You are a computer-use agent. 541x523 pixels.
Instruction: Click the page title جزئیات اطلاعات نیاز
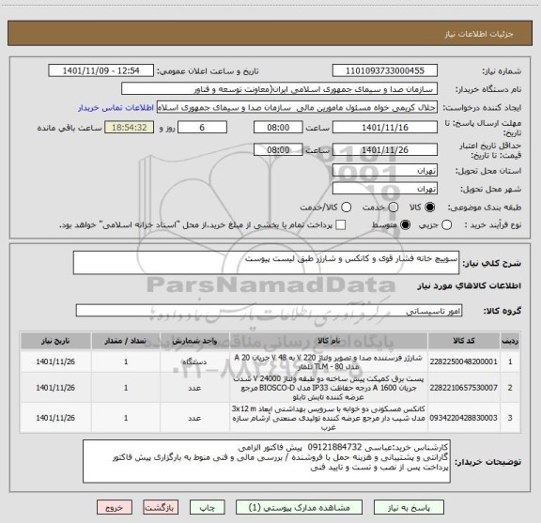(x=479, y=34)
